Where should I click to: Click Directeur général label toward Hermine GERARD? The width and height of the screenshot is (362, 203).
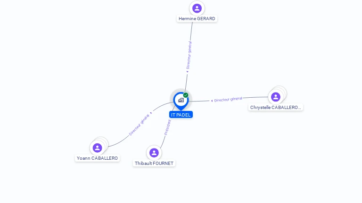189,55
